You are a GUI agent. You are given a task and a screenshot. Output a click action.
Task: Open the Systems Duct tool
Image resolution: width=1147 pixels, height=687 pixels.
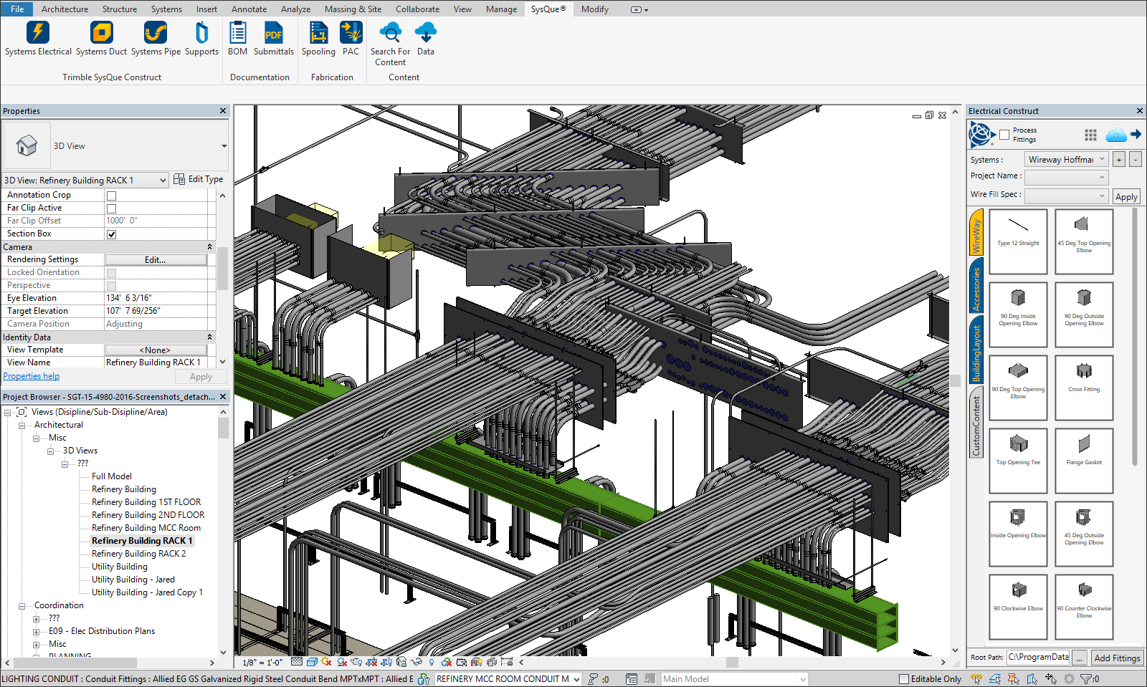pos(101,39)
